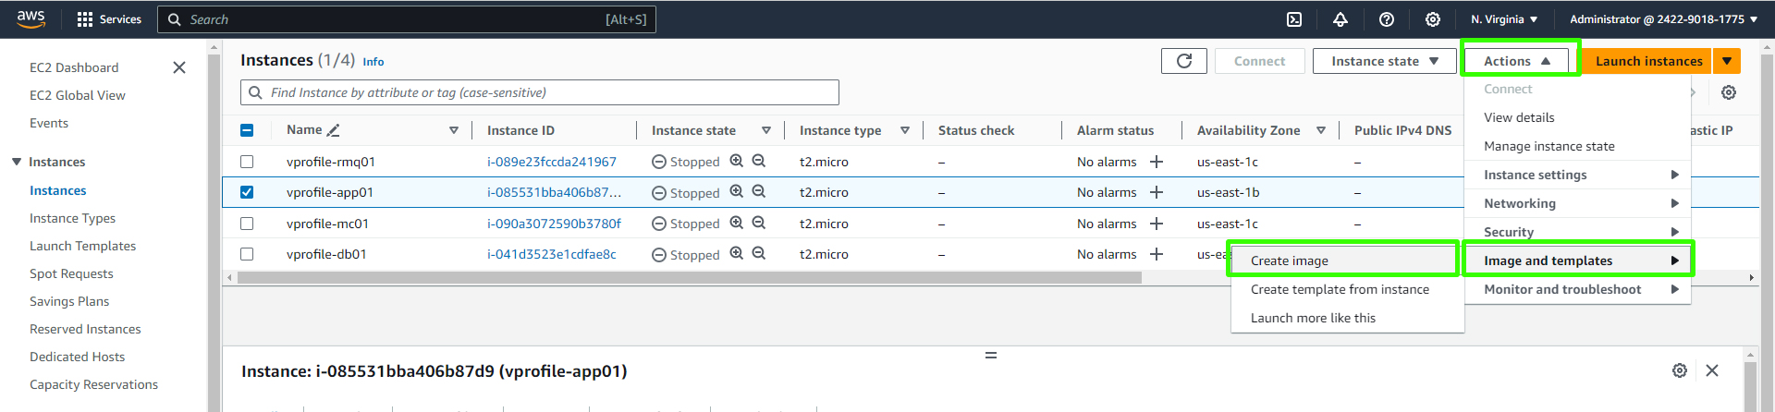The height and width of the screenshot is (412, 1775).
Task: Add alarm for vprofile-db01
Action: click(x=1157, y=254)
